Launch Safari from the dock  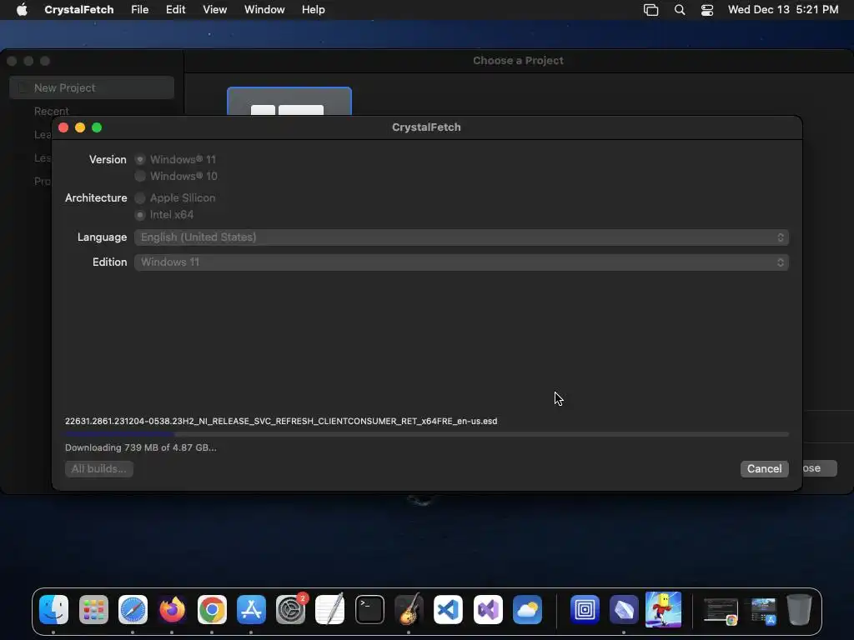coord(133,609)
